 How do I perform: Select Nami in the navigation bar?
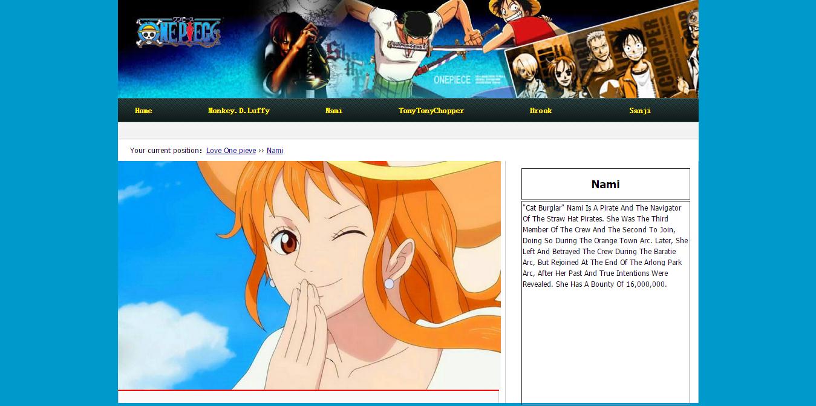[334, 111]
